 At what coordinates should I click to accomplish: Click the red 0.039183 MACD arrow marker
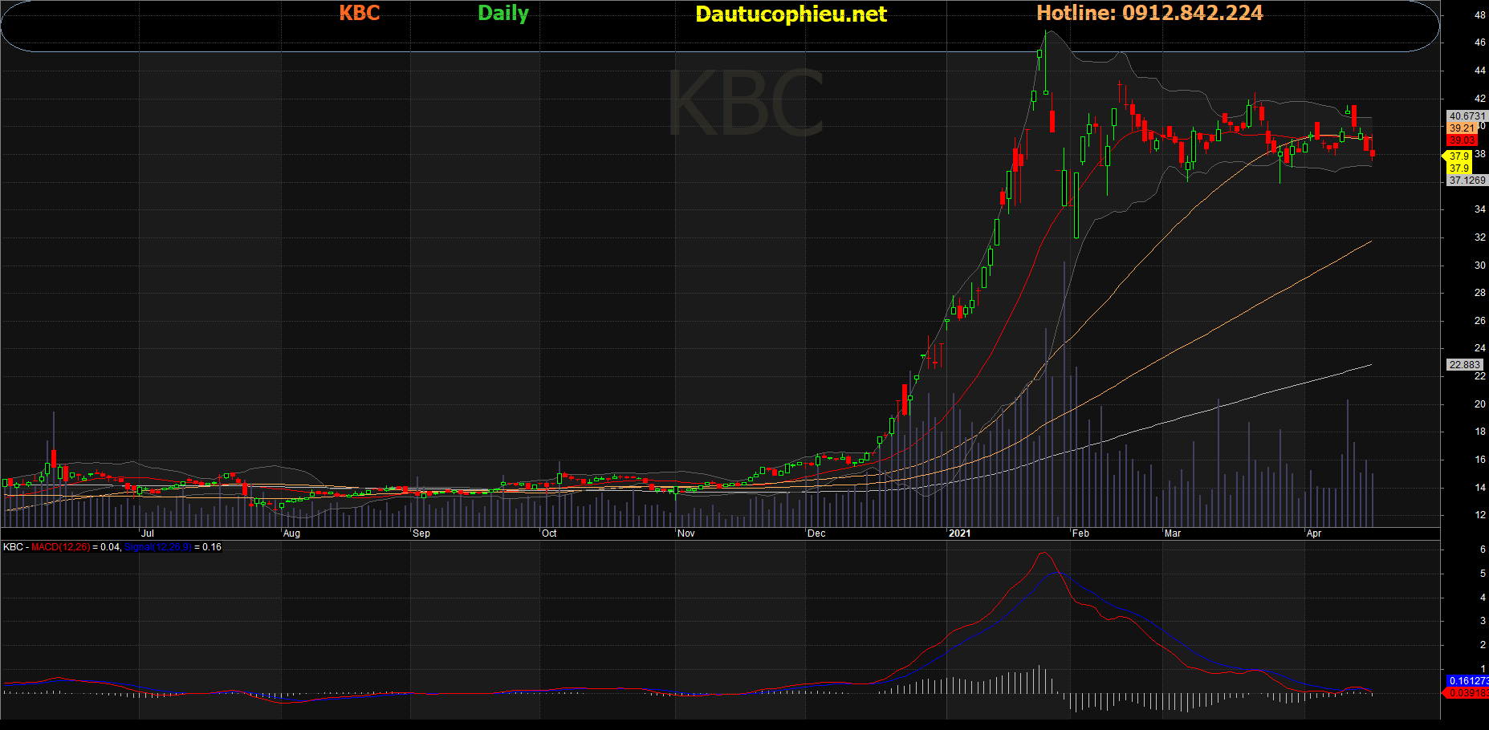pos(1467,693)
